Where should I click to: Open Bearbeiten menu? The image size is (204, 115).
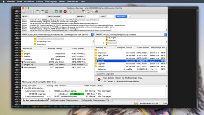(x=29, y=2)
